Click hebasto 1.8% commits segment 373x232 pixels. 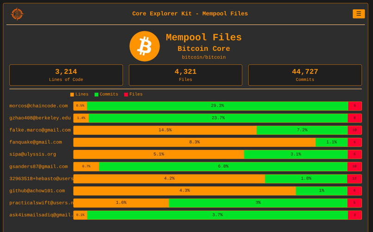pos(306,178)
